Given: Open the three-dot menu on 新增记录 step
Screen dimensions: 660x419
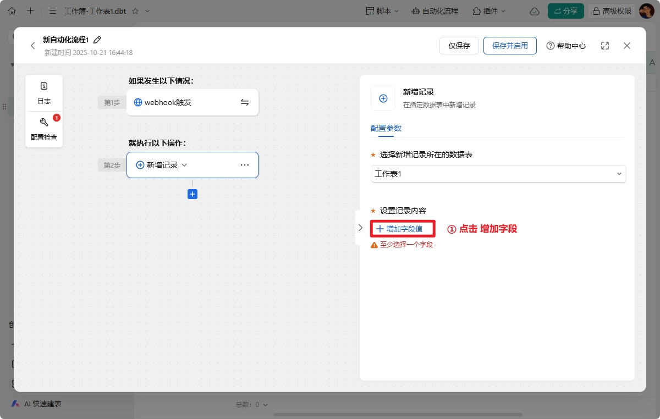Looking at the screenshot, I should tap(245, 165).
